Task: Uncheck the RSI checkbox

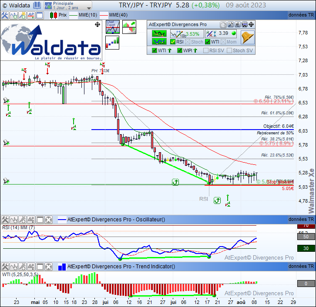Action: [173, 42]
